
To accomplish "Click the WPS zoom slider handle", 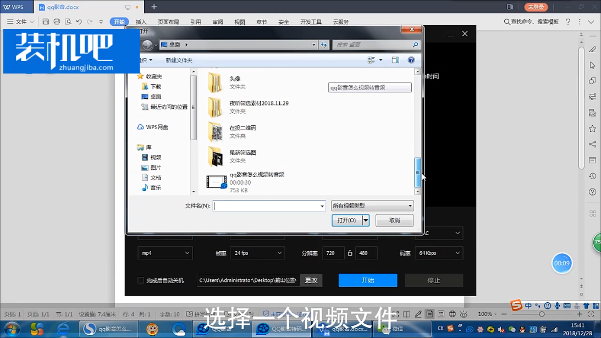I will click(542, 314).
